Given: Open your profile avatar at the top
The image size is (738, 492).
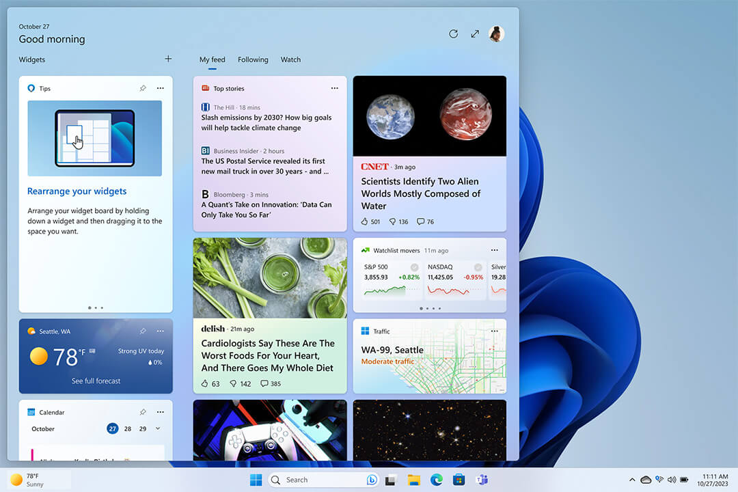Looking at the screenshot, I should (497, 33).
